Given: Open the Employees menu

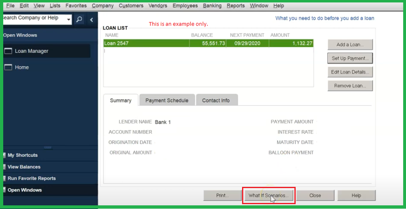Looking at the screenshot, I should point(185,5).
